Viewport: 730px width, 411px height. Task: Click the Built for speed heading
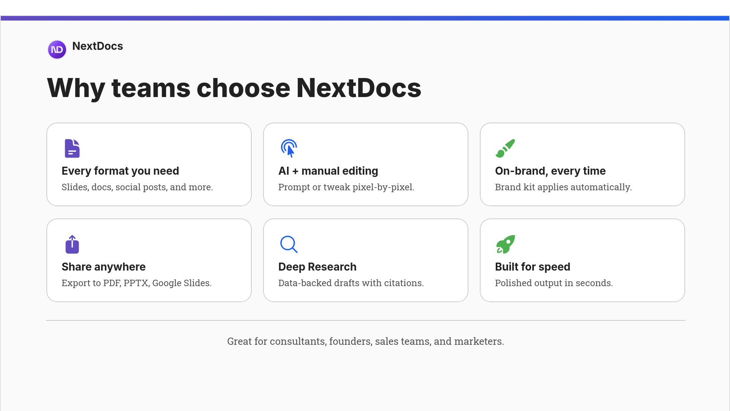click(533, 267)
